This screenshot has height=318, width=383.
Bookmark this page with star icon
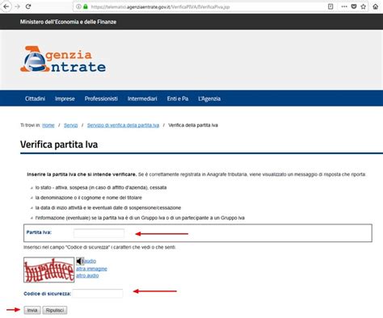tap(364, 6)
